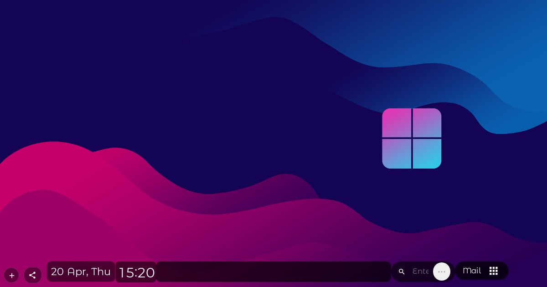Open the Mail shortcut
Screen dimensions: 547x287
pyautogui.click(x=472, y=271)
